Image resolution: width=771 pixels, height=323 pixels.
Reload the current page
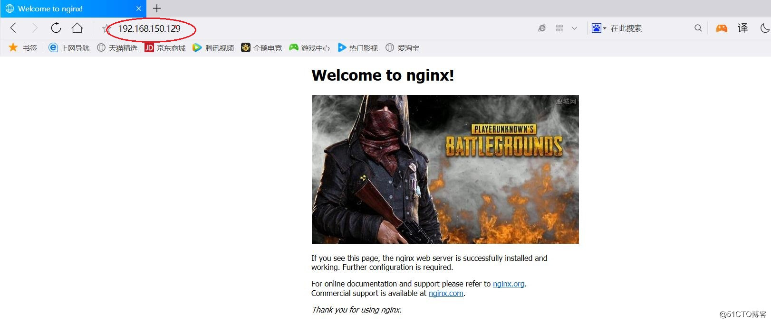pyautogui.click(x=56, y=28)
